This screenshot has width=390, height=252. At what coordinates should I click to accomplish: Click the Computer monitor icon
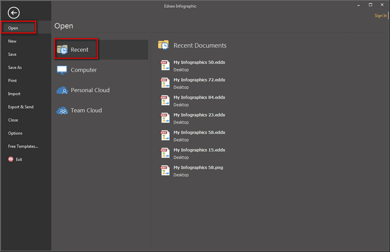(62, 70)
